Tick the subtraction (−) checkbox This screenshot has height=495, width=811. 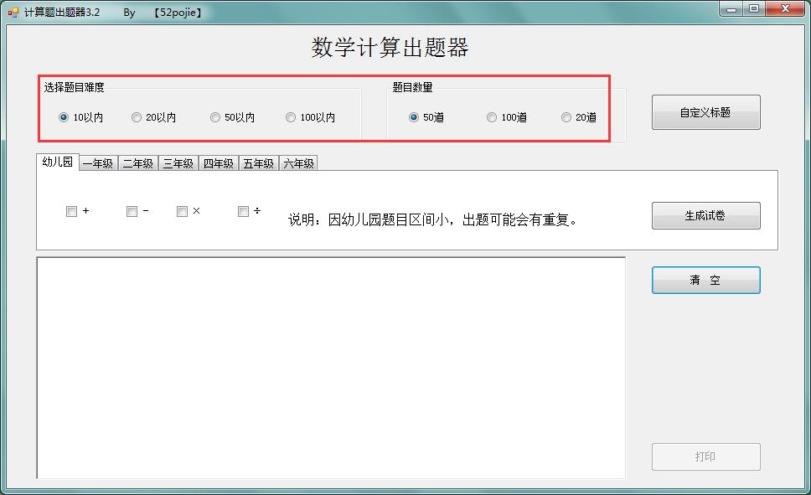[132, 211]
